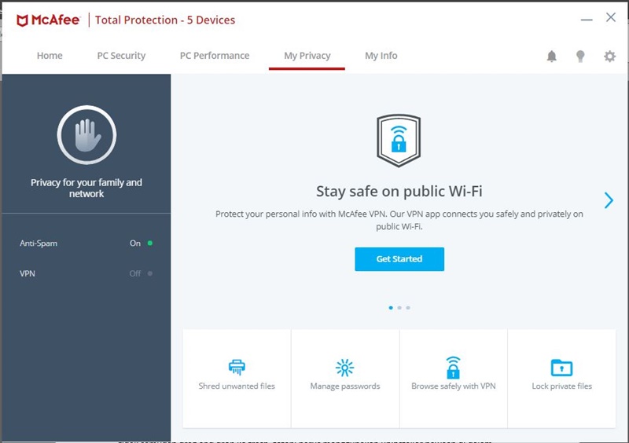Open the PC Performance tab
629x443 pixels.
tap(215, 56)
